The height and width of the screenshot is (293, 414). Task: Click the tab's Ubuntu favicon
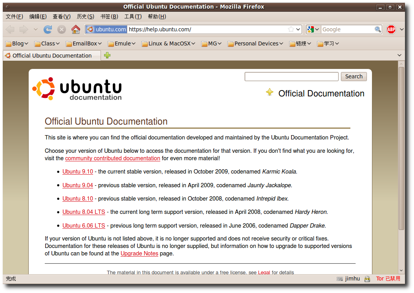point(7,56)
